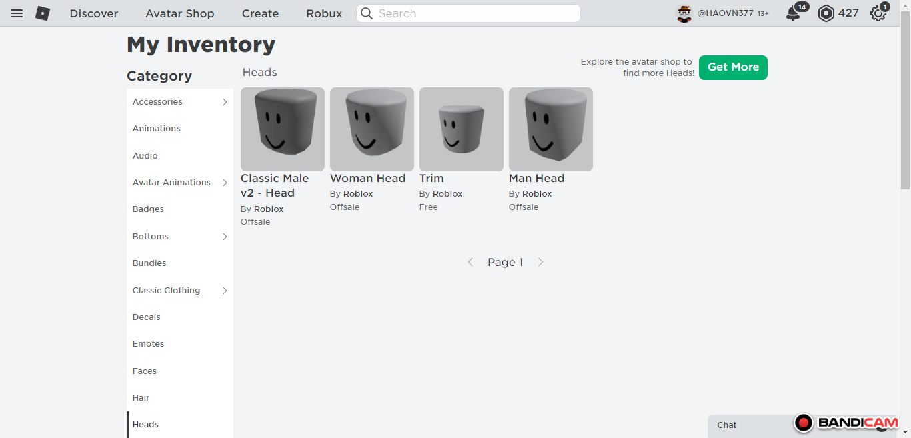Open the Avatar Shop tab
Screen dimensions: 911x438
tap(180, 13)
